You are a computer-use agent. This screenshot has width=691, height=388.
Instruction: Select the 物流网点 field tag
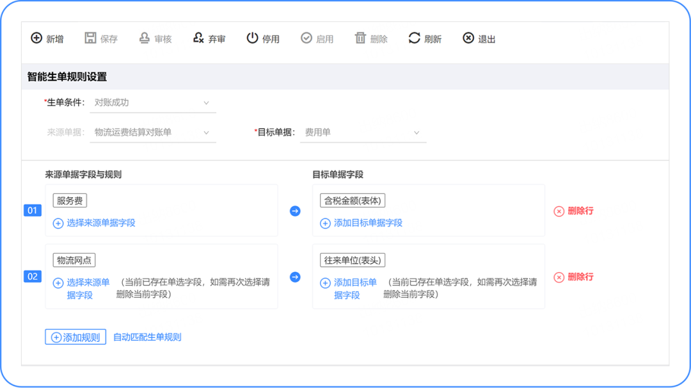coord(74,260)
